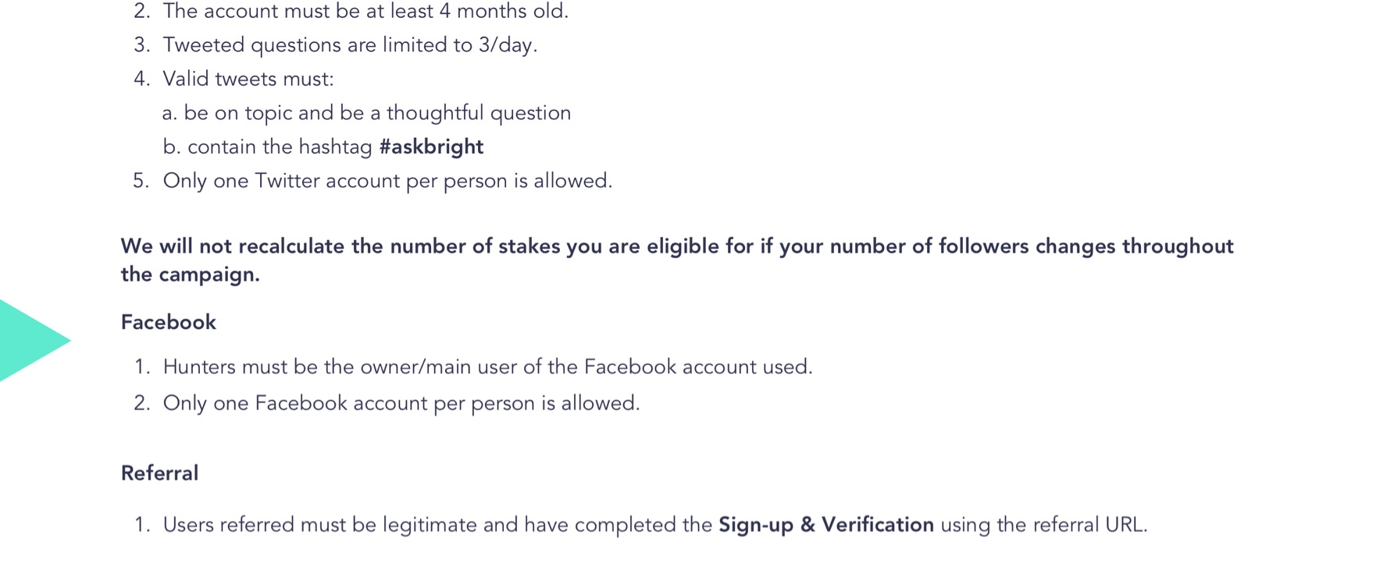Screen dimensions: 1394x570
Task: Click the words 'the campaign.' in bold notice
Action: [x=190, y=274]
